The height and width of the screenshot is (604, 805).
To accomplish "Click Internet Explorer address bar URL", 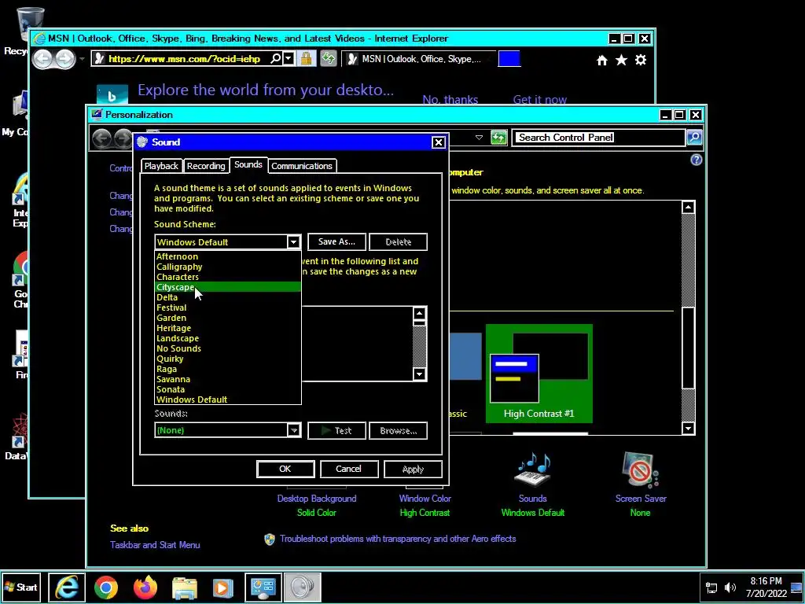I will point(185,59).
